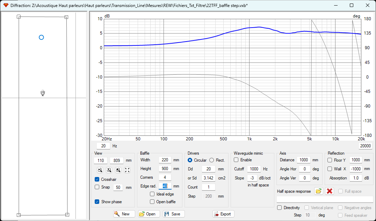Viewport: 376px width, 221px height.
Task: Select the microphone marker on baffle drawing
Action: [43, 93]
